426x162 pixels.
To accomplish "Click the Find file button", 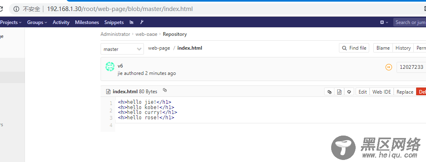I will pos(354,48).
